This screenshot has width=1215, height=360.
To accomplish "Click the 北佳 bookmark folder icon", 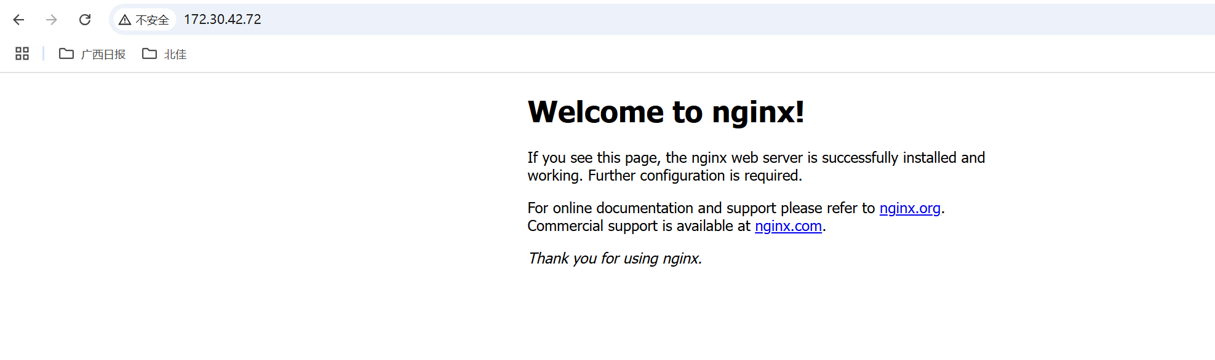I will pyautogui.click(x=149, y=54).
